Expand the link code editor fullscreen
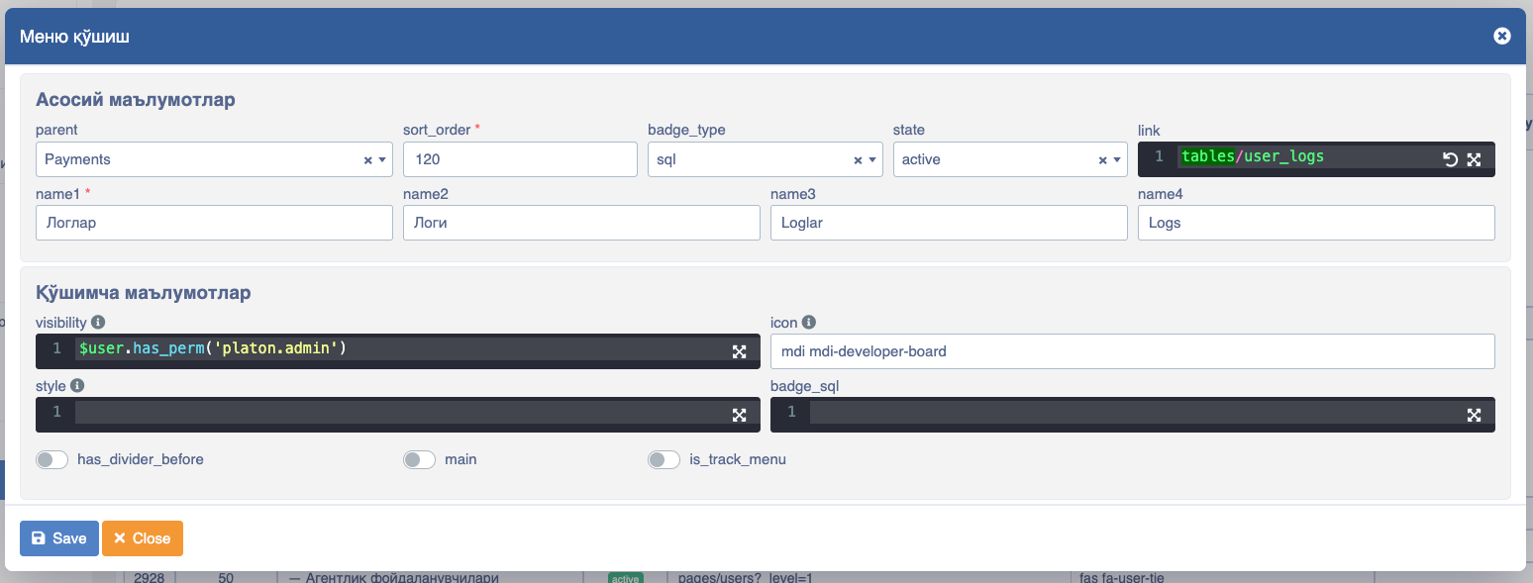The image size is (1533, 583). coord(1474,158)
